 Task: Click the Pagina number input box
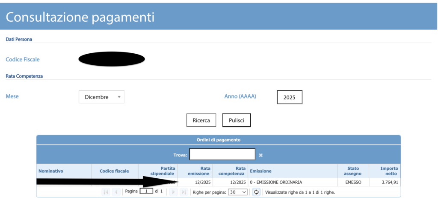coord(146,192)
